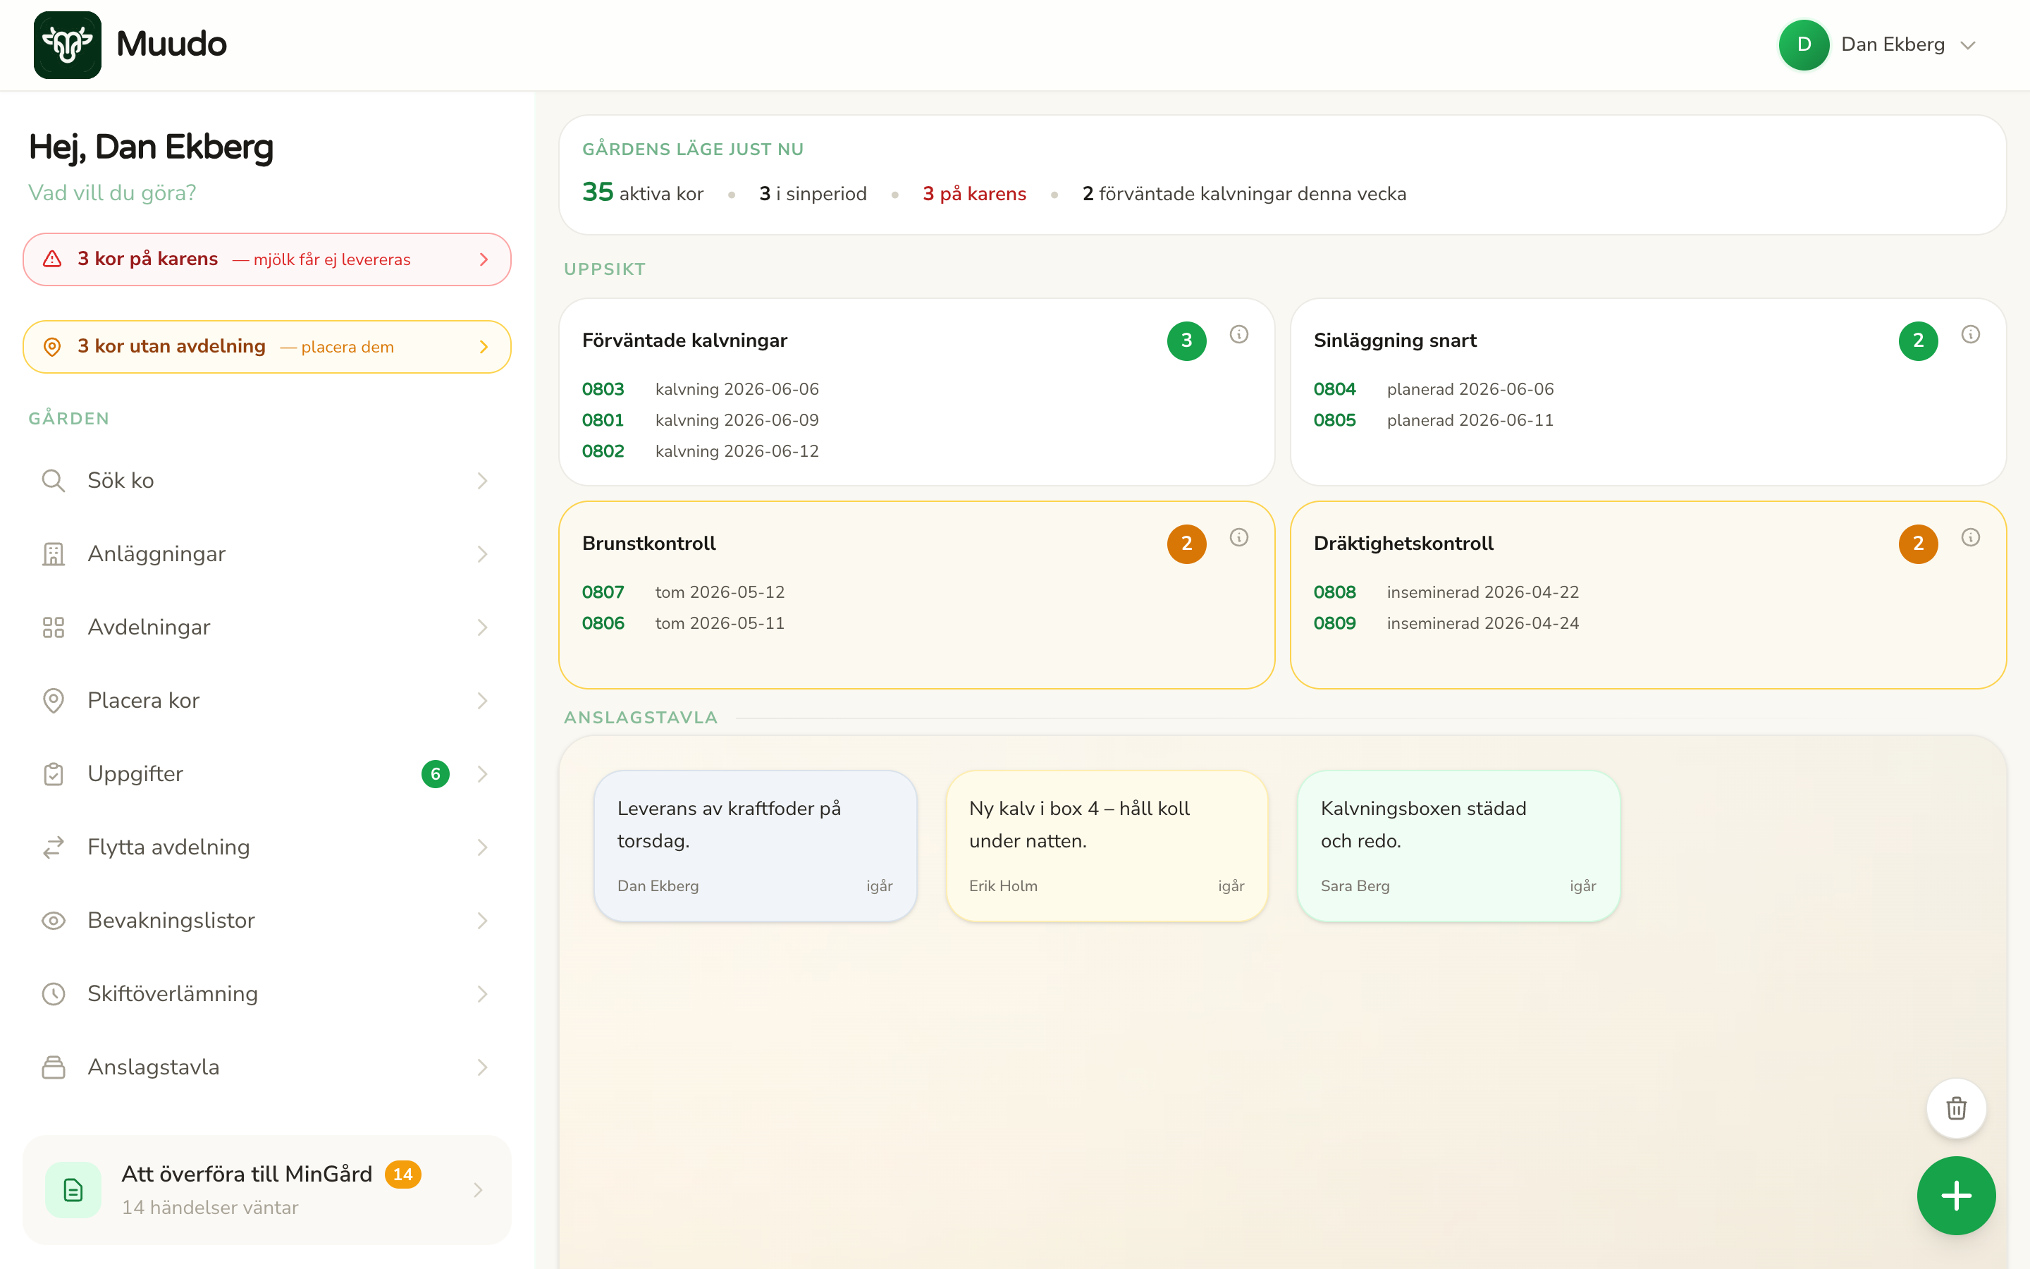Click the 3 på karens status text
The image size is (2030, 1269).
pyautogui.click(x=974, y=194)
